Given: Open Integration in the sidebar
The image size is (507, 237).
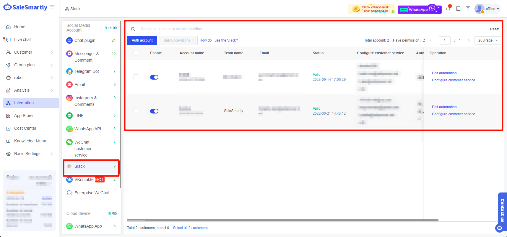Looking at the screenshot, I should 31,103.
